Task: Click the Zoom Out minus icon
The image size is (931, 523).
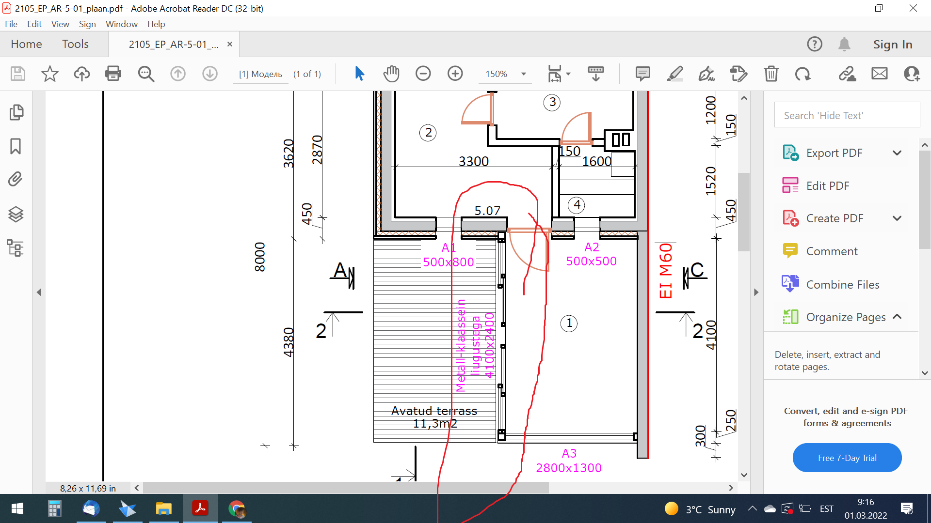Action: click(423, 74)
